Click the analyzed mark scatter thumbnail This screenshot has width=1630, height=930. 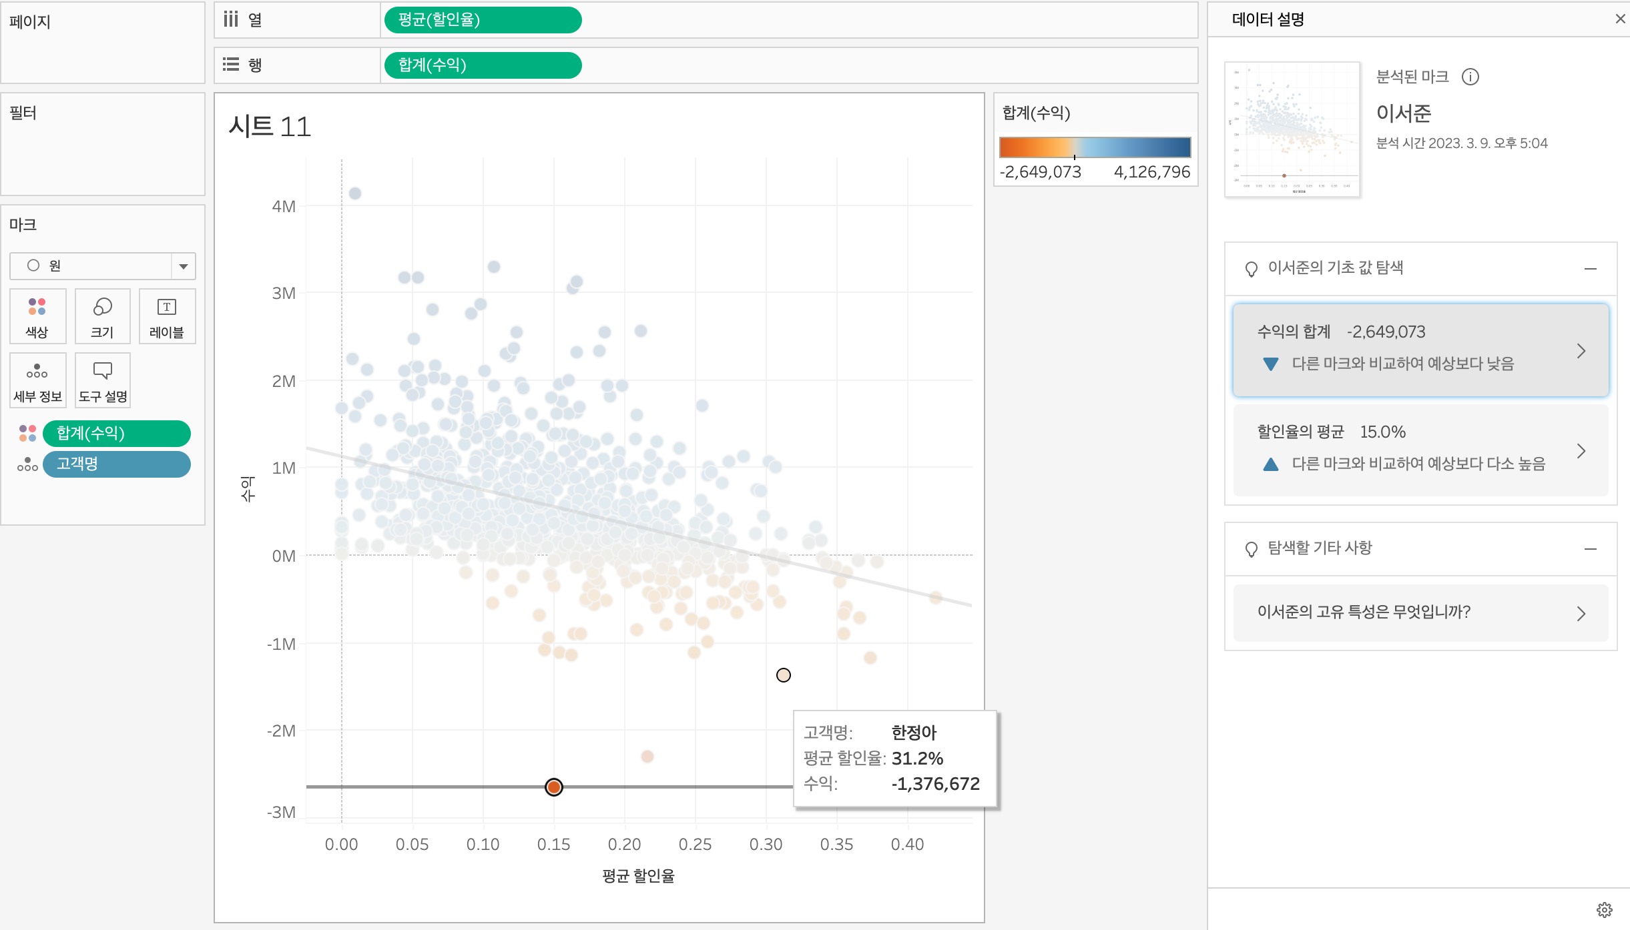pos(1292,129)
